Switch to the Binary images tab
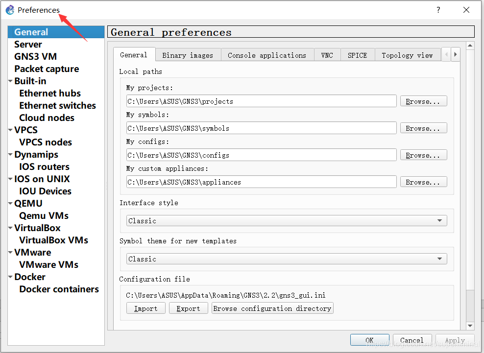The height and width of the screenshot is (353, 484). click(x=188, y=55)
